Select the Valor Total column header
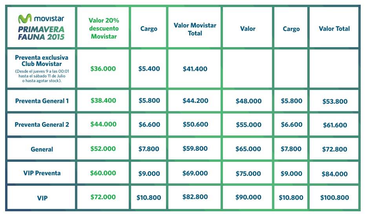The width and height of the screenshot is (365, 216). coord(334,28)
